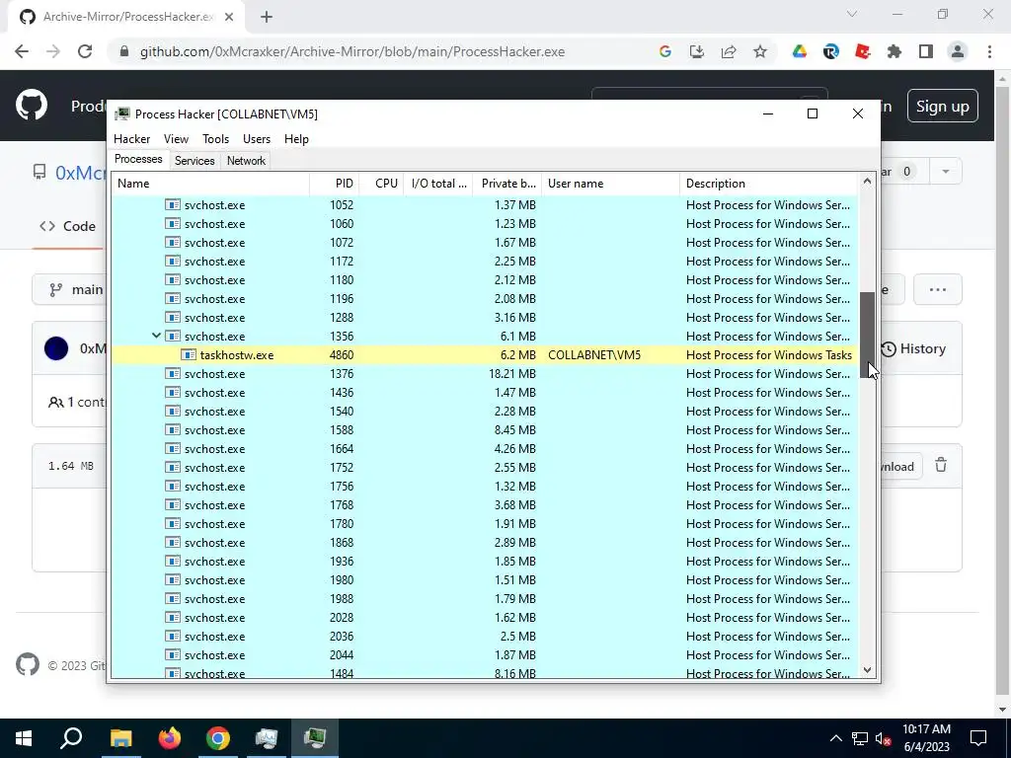Click the process icon of svchost.exe PID 1172
This screenshot has width=1011, height=758.
[172, 261]
